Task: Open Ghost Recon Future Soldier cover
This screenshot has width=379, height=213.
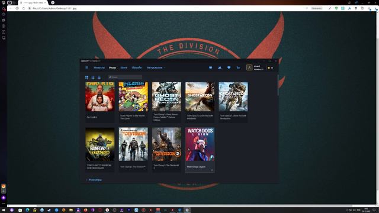Action: click(166, 96)
